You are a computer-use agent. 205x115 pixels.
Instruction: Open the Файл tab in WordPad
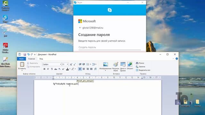pyautogui.click(x=21, y=59)
